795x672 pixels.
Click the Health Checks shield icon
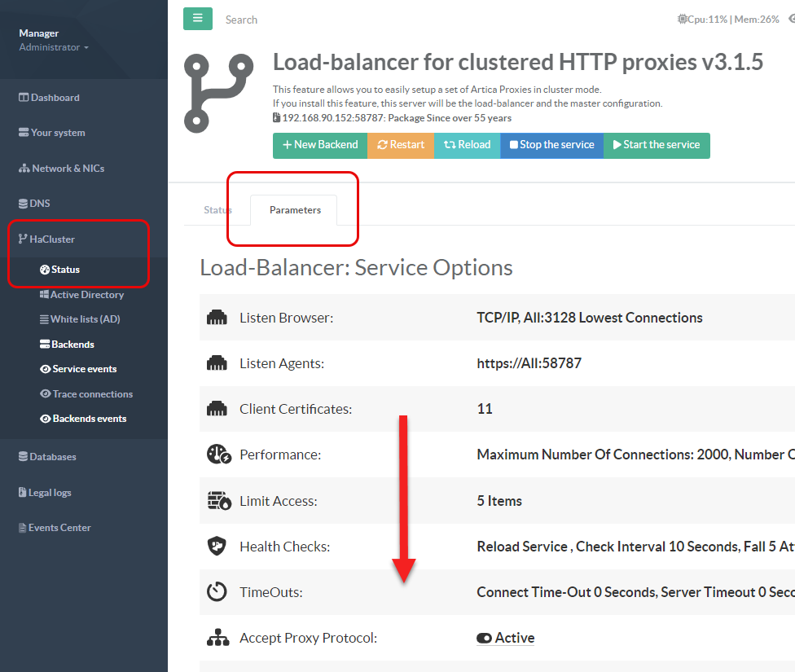coord(217,547)
